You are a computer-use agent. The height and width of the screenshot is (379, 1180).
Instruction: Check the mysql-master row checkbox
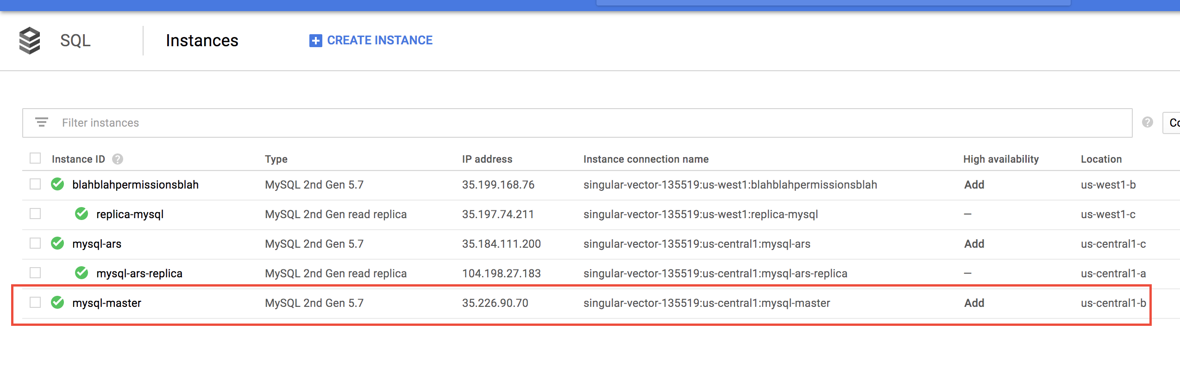[35, 303]
